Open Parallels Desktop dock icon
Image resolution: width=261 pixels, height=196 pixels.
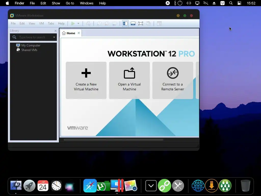[117, 186]
